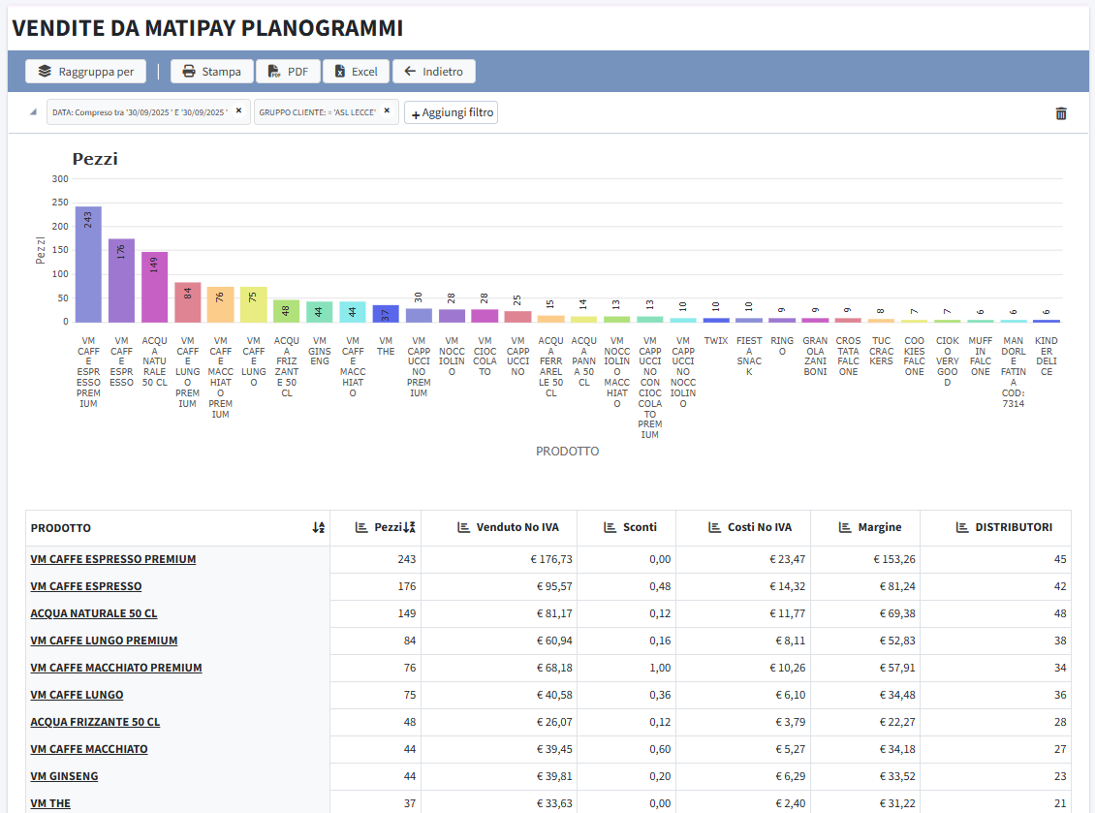The height and width of the screenshot is (813, 1095).
Task: Collapse the filter bar triangle
Action: pos(33,111)
